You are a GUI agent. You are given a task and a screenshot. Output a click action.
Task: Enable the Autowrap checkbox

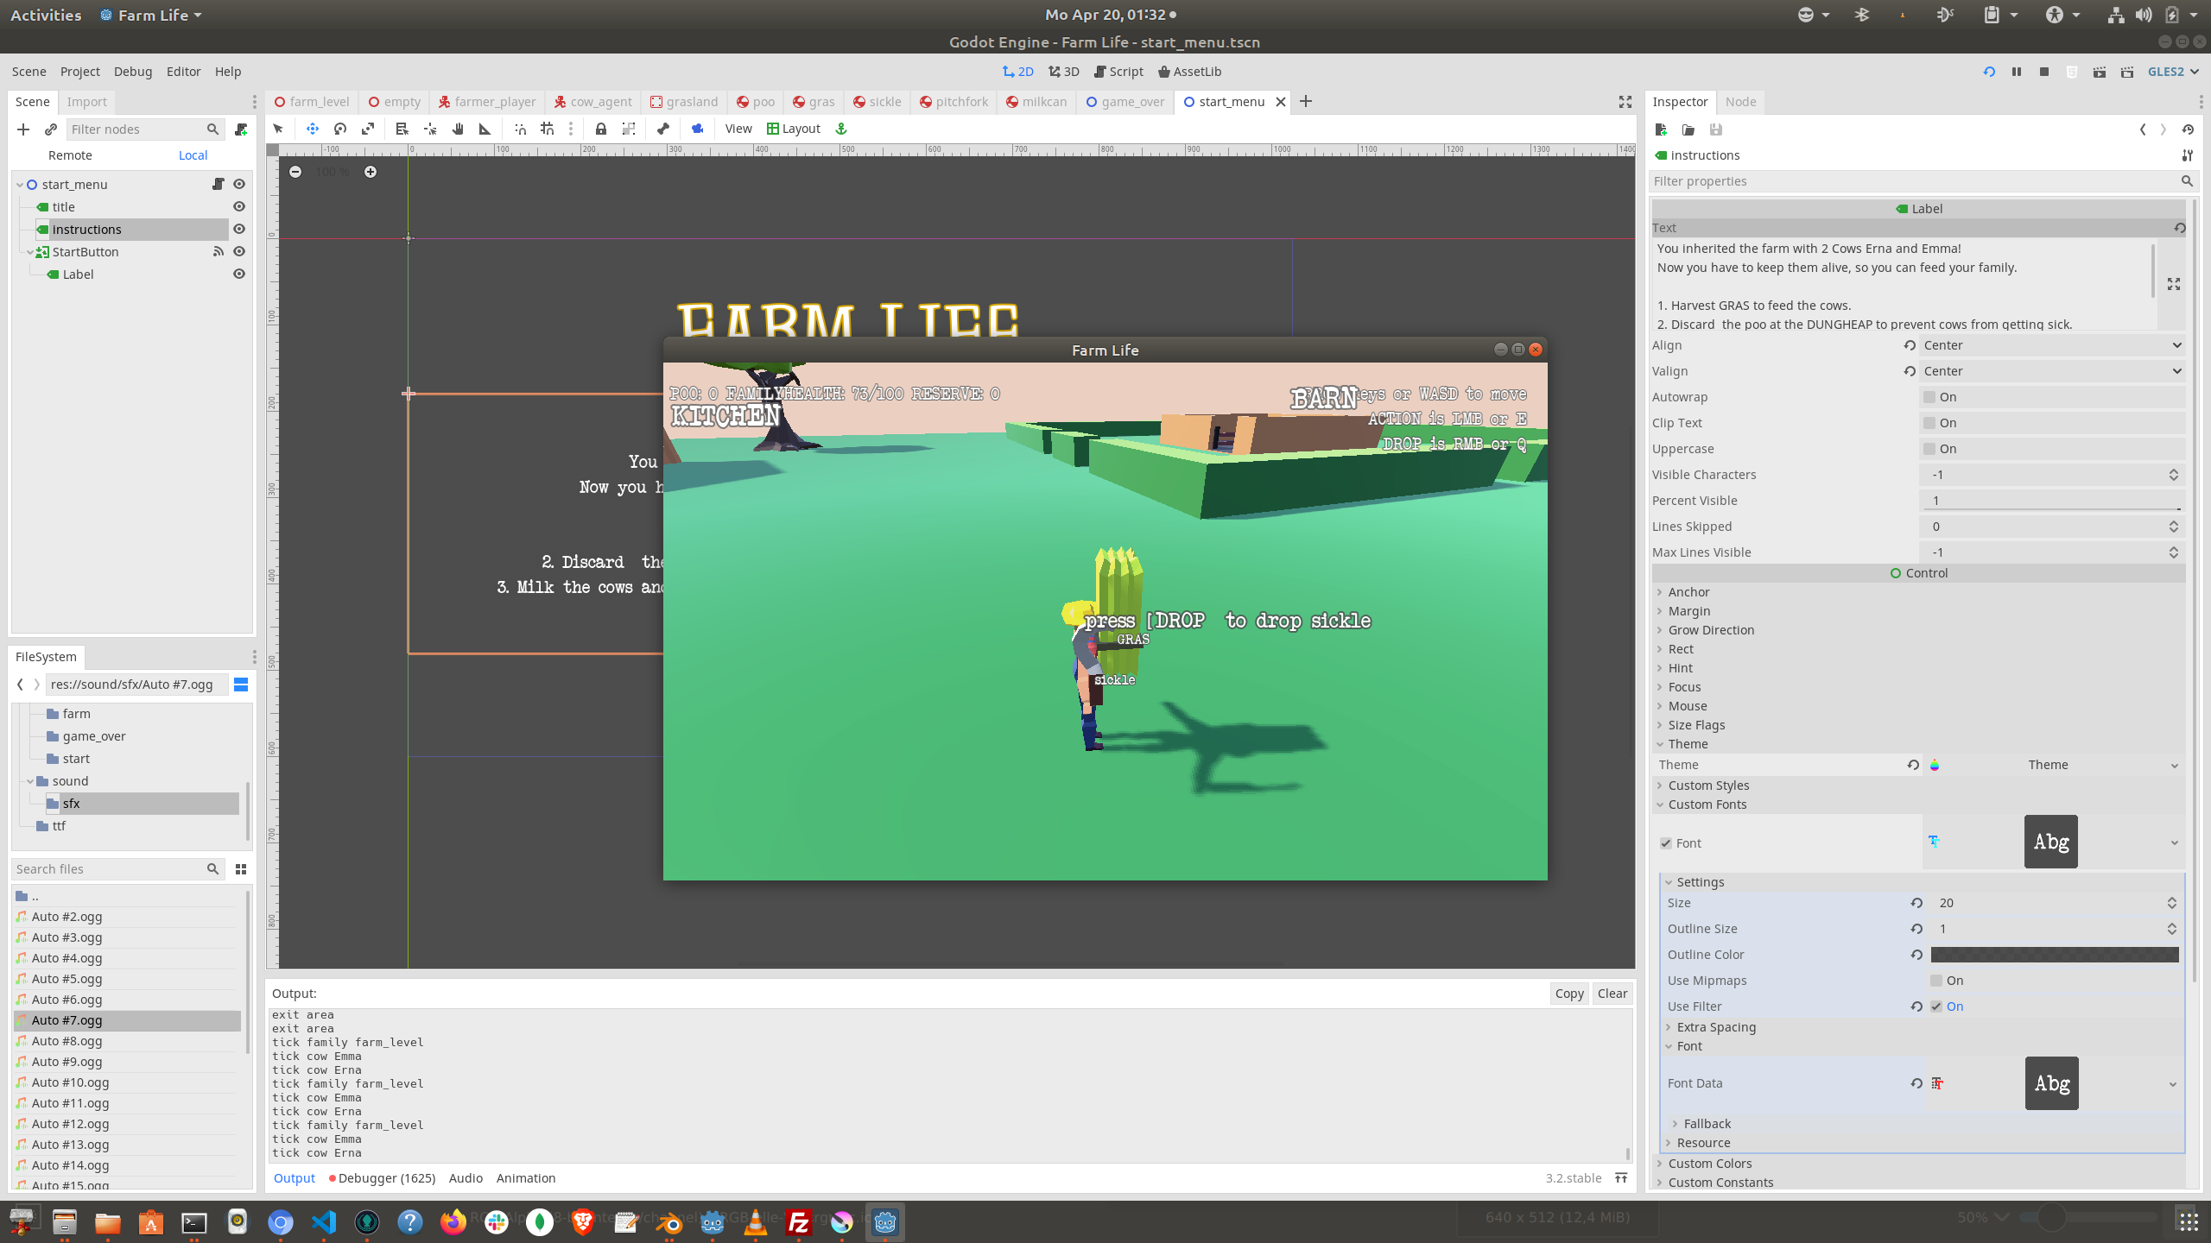pyautogui.click(x=1929, y=397)
